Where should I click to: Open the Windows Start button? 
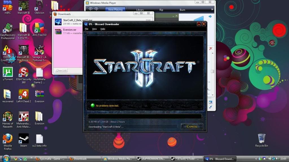(x=6, y=159)
